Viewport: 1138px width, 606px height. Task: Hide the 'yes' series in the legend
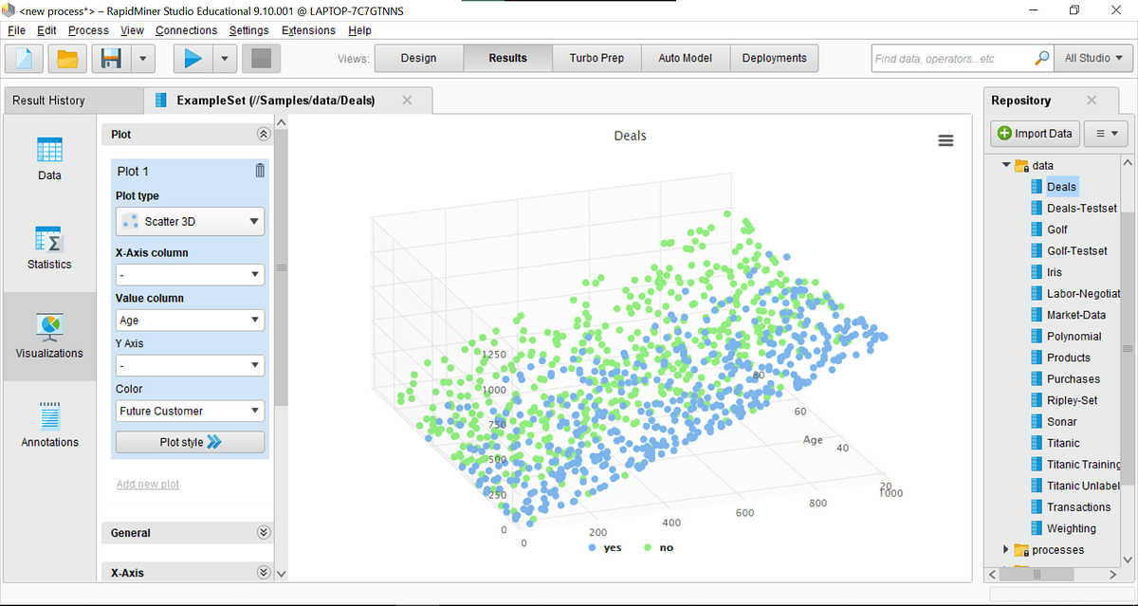[x=605, y=547]
